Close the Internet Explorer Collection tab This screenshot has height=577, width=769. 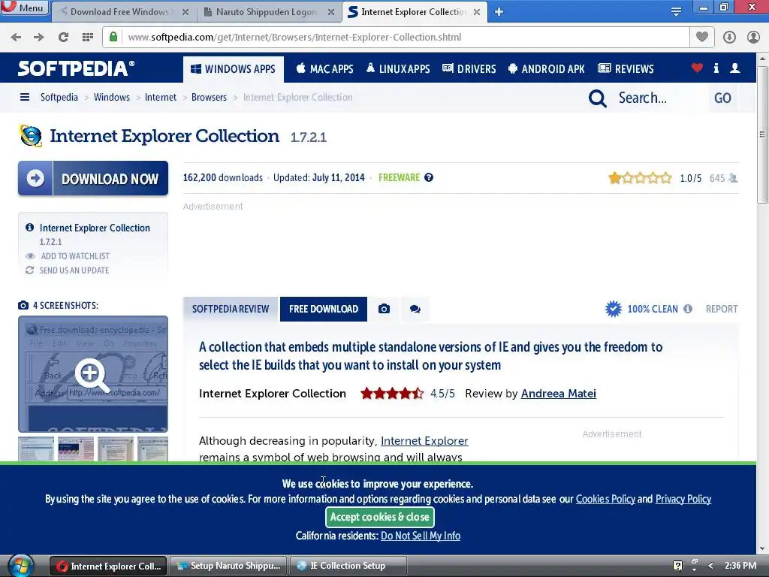click(x=477, y=12)
